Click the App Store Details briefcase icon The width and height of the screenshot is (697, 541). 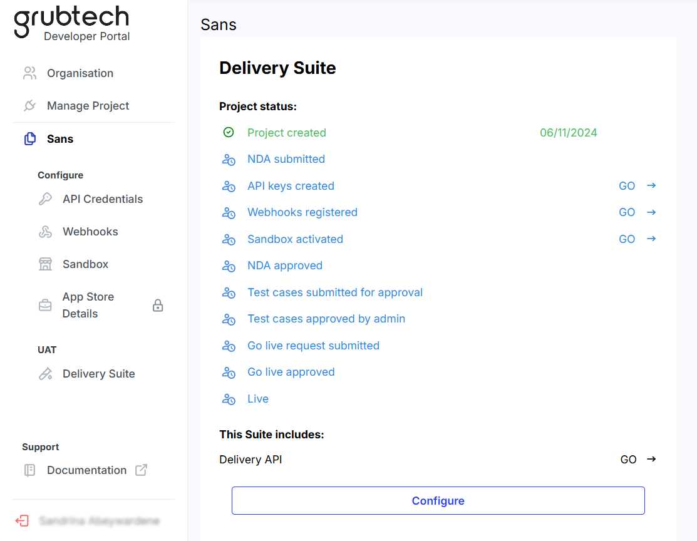[x=45, y=306]
